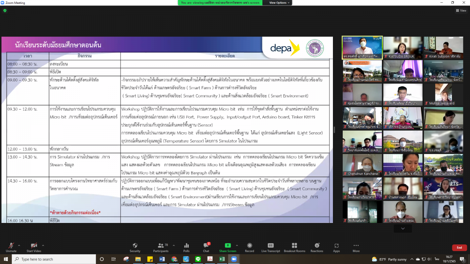Expand share options arrow beside Share Screen

tap(238, 245)
